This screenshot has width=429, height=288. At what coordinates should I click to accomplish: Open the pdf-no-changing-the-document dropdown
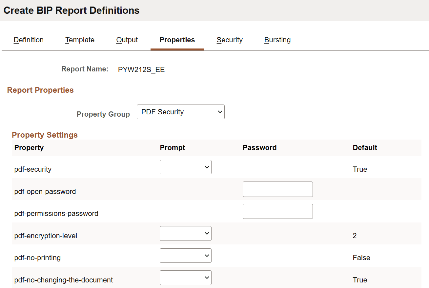185,278
